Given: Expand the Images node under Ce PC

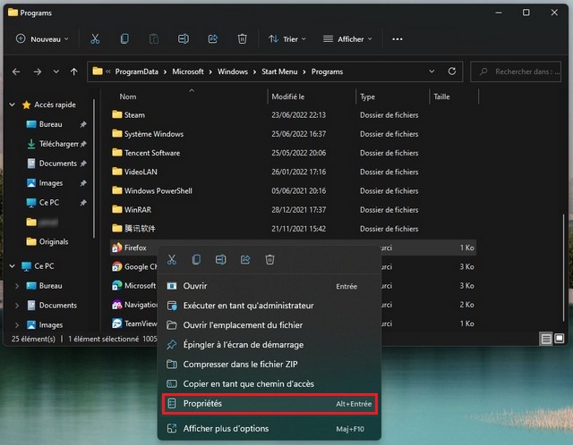Looking at the screenshot, I should coord(17,324).
